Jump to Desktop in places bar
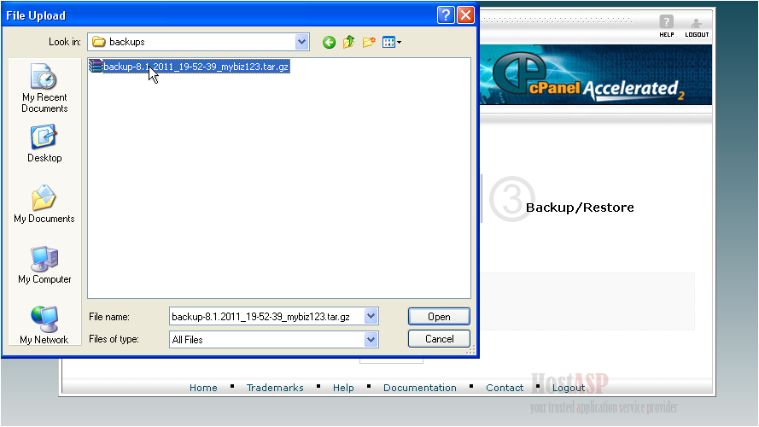The width and height of the screenshot is (759, 427). coord(44,144)
